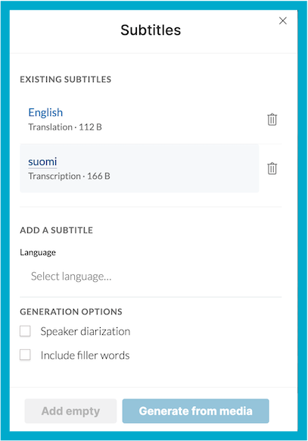Click the Include filler words label text
The width and height of the screenshot is (308, 441).
[85, 355]
